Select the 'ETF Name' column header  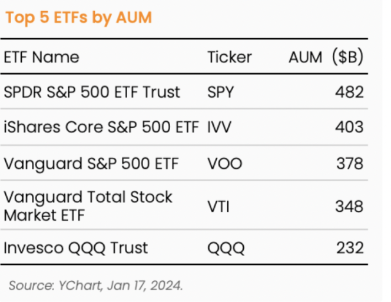pos(42,57)
